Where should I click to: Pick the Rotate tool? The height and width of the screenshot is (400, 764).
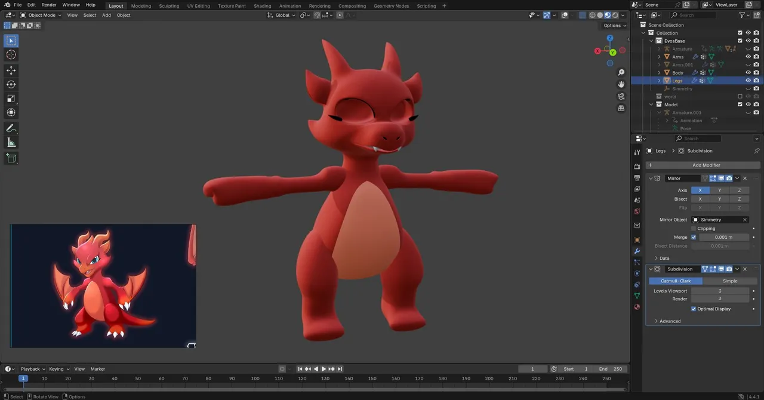click(11, 85)
